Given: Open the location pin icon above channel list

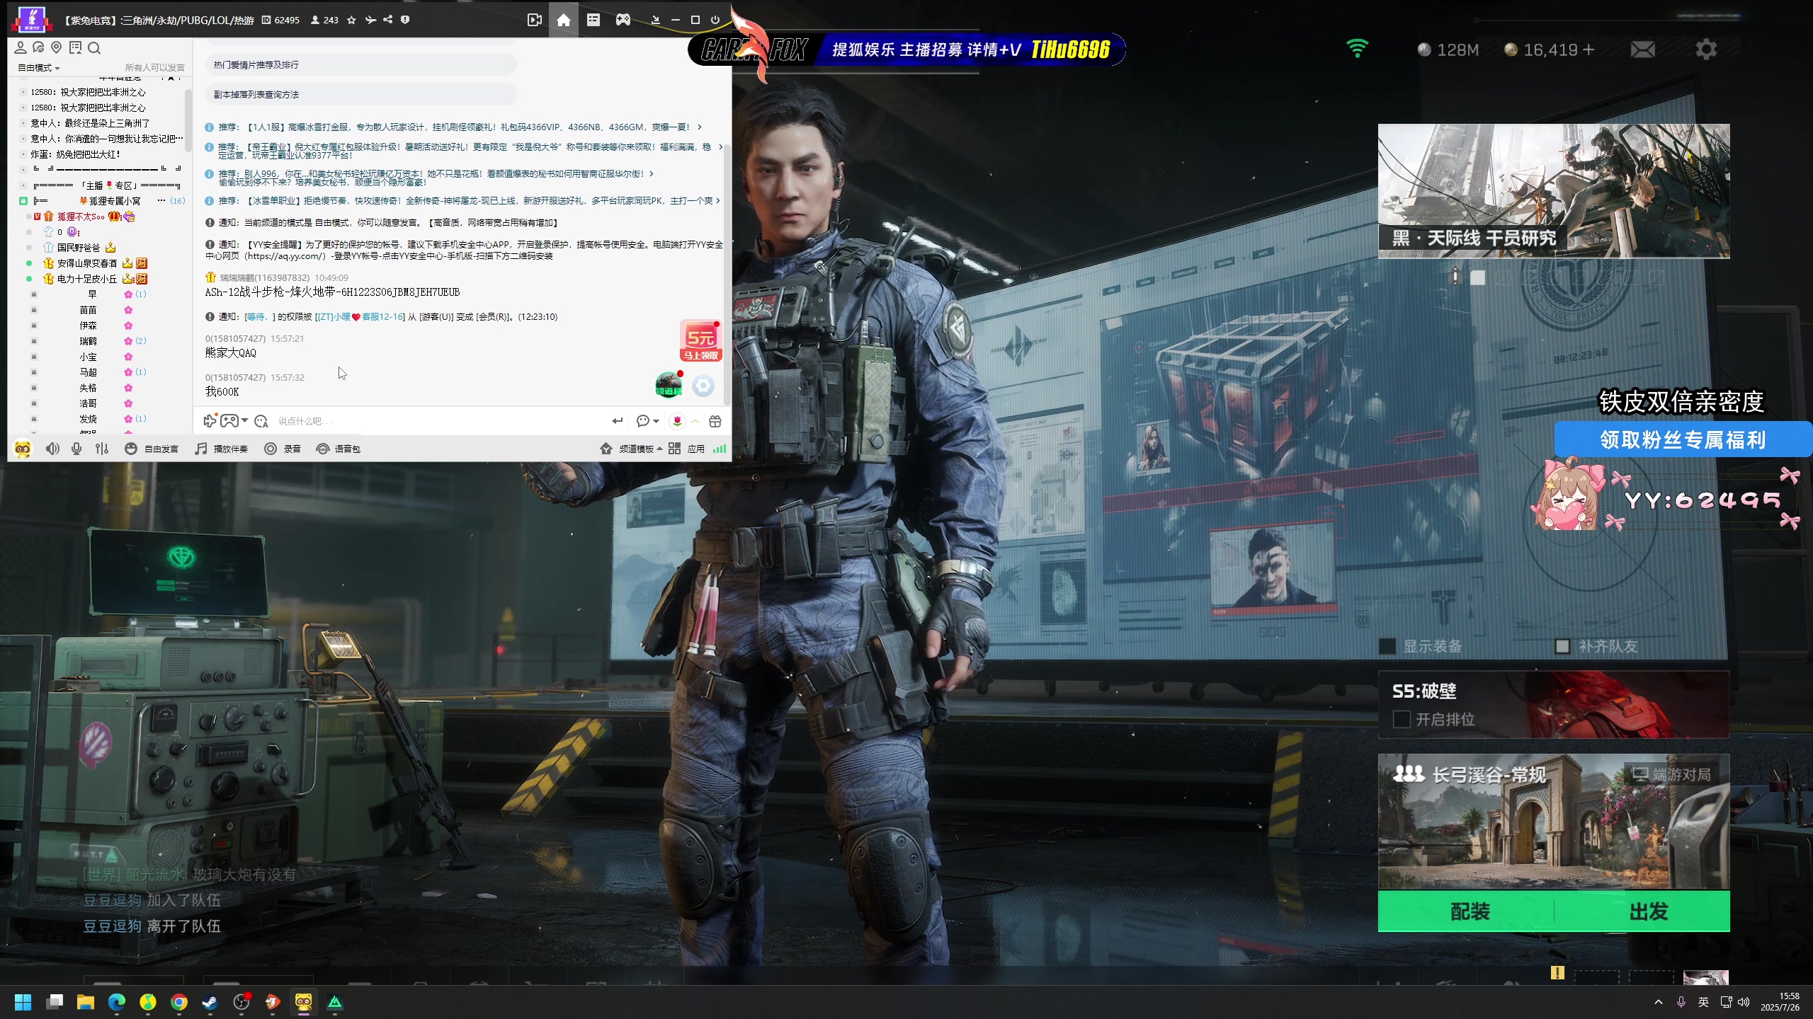Looking at the screenshot, I should pos(56,47).
